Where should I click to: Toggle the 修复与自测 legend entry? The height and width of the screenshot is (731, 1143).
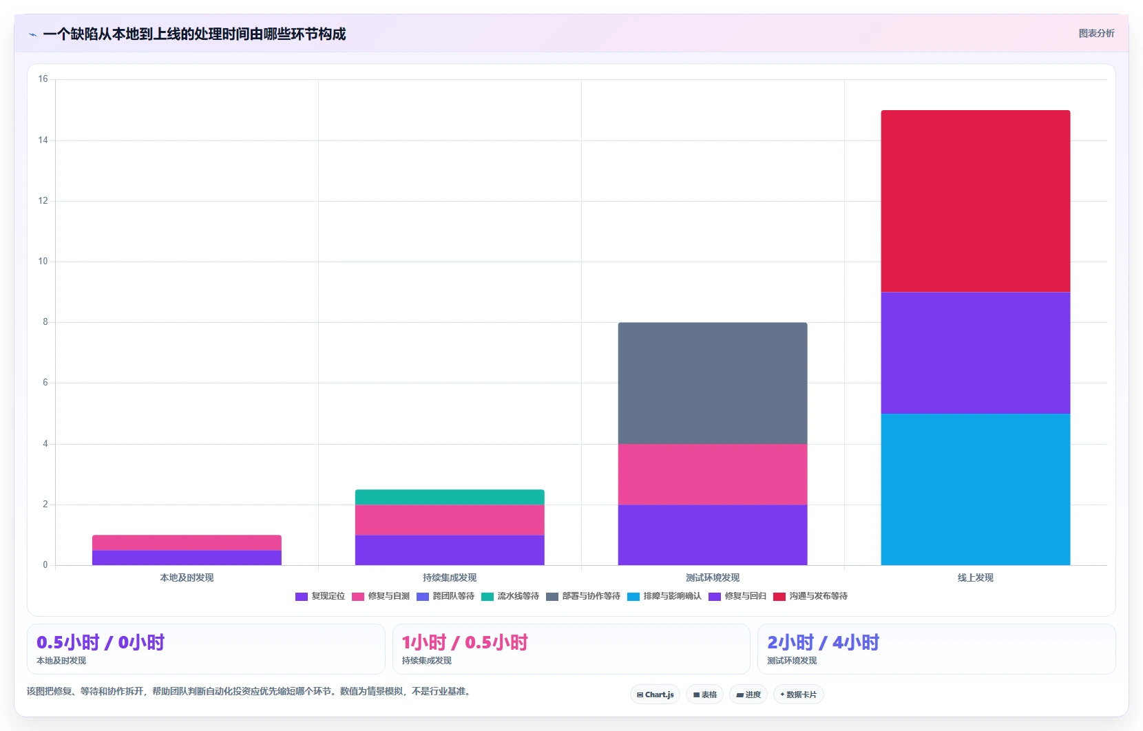pos(381,596)
